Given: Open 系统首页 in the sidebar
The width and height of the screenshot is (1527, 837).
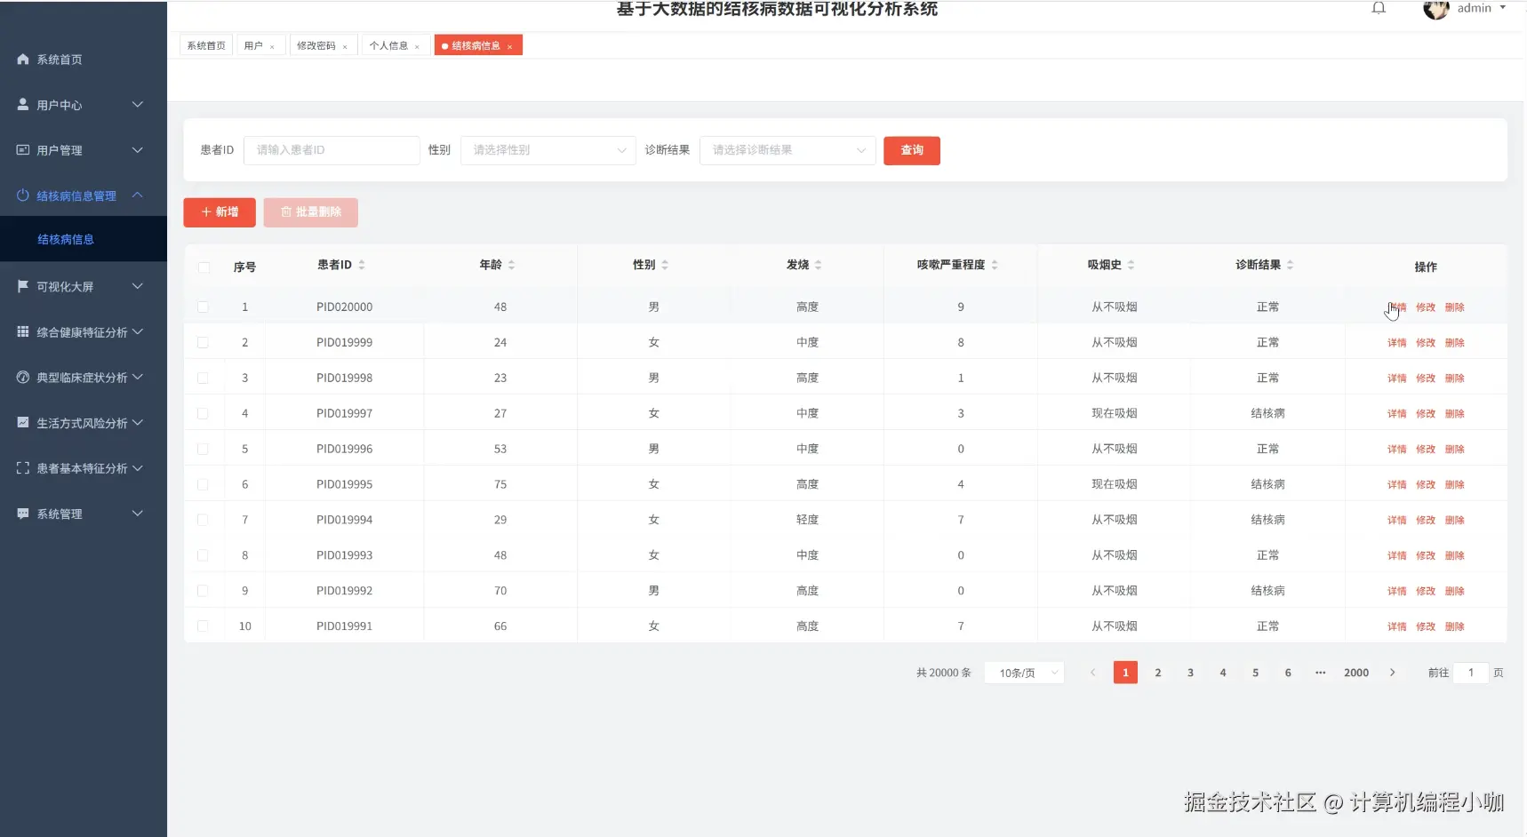Looking at the screenshot, I should click(x=84, y=59).
